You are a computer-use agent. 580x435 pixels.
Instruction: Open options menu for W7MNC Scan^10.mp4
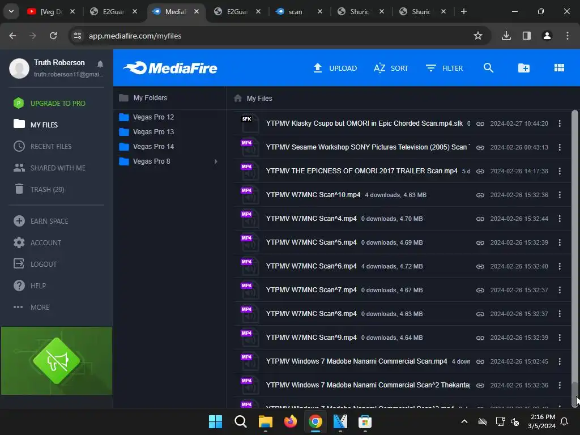pyautogui.click(x=559, y=195)
